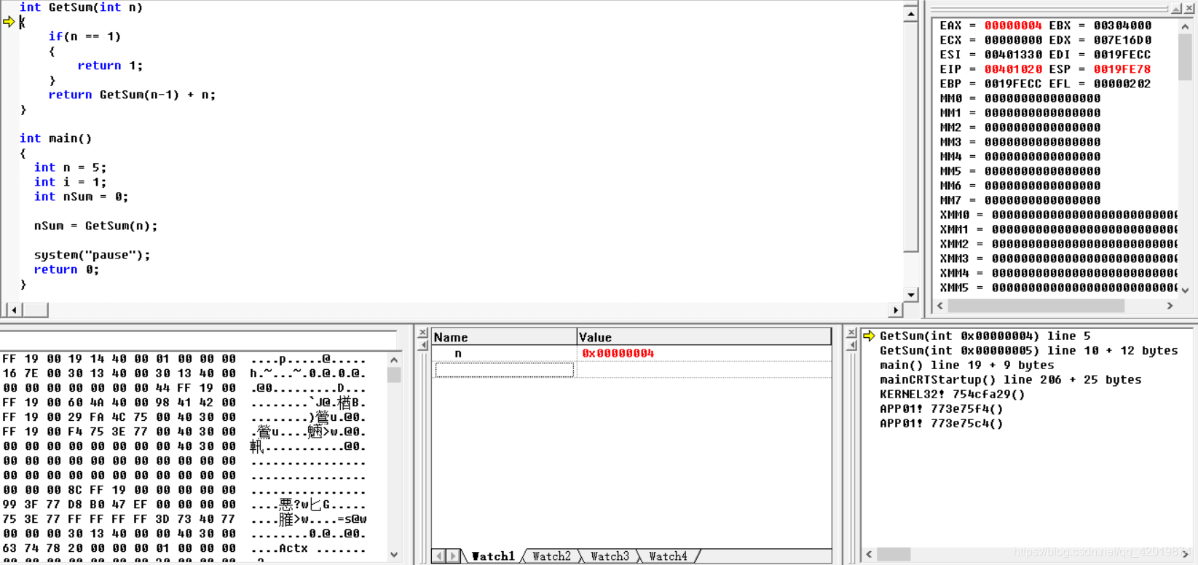Click the MM0 register line
Viewport: 1198px width, 565px height.
pyautogui.click(x=1020, y=98)
